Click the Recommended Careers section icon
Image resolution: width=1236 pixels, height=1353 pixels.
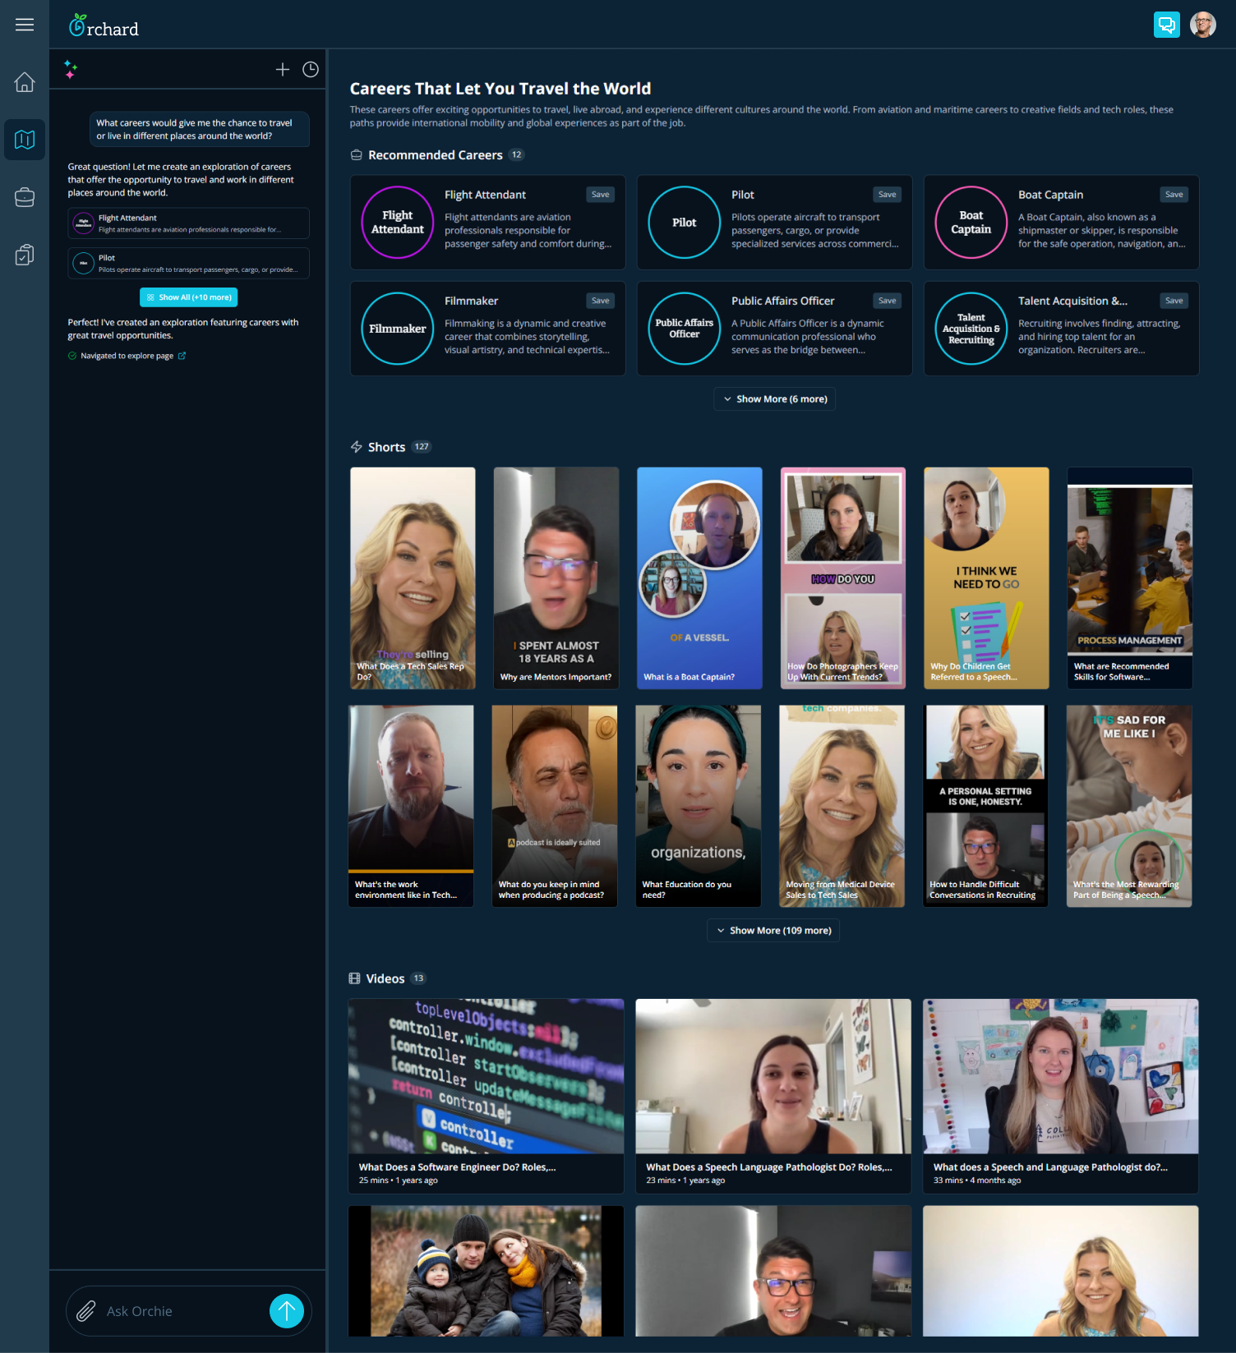tap(357, 155)
